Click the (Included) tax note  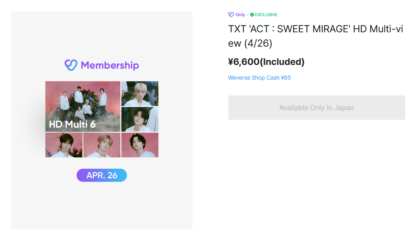pos(282,62)
